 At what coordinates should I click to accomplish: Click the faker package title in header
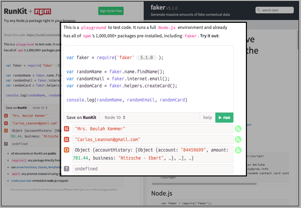(x=158, y=7)
